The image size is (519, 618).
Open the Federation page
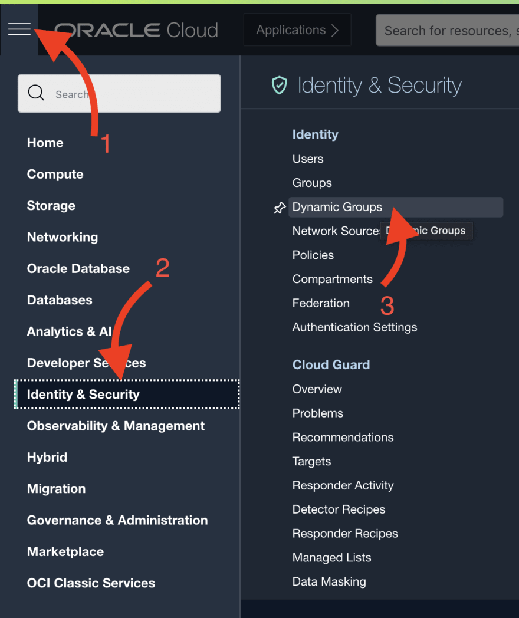321,303
